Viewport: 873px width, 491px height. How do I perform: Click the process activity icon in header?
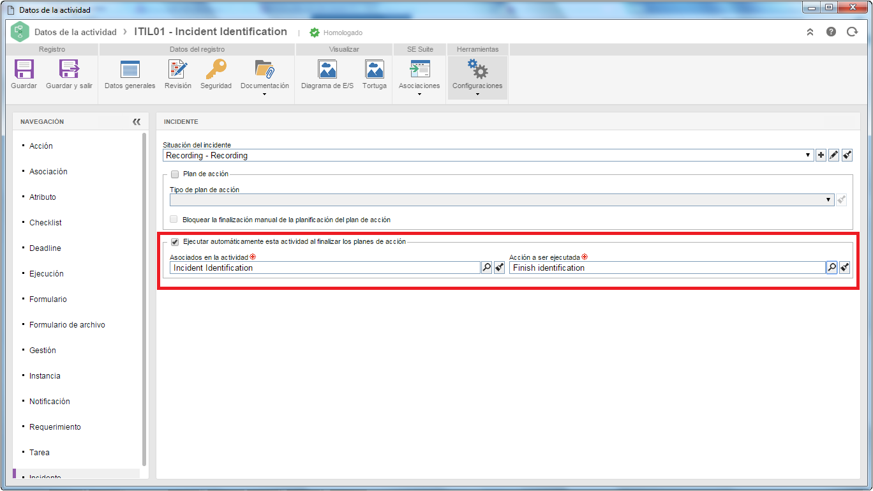(20, 32)
